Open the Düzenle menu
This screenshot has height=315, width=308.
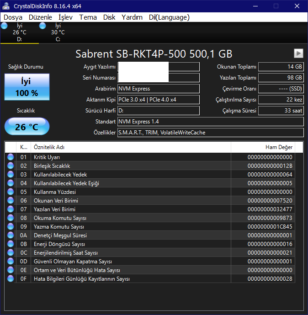pos(40,17)
